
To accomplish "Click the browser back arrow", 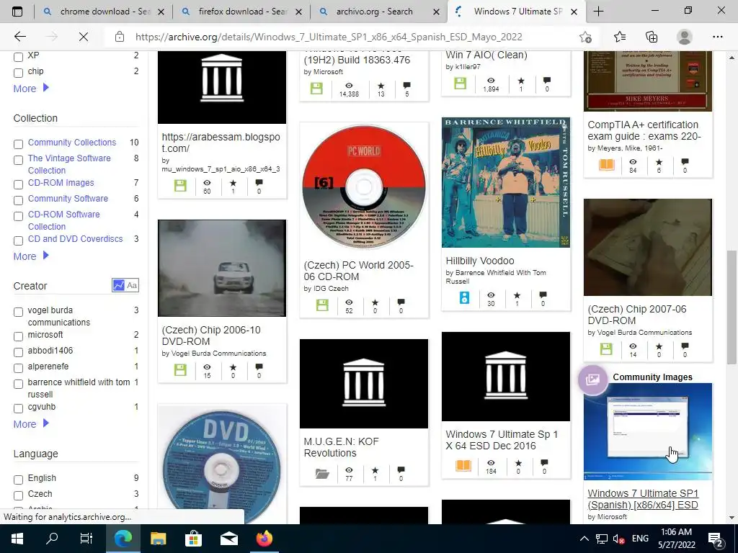I will (x=19, y=37).
